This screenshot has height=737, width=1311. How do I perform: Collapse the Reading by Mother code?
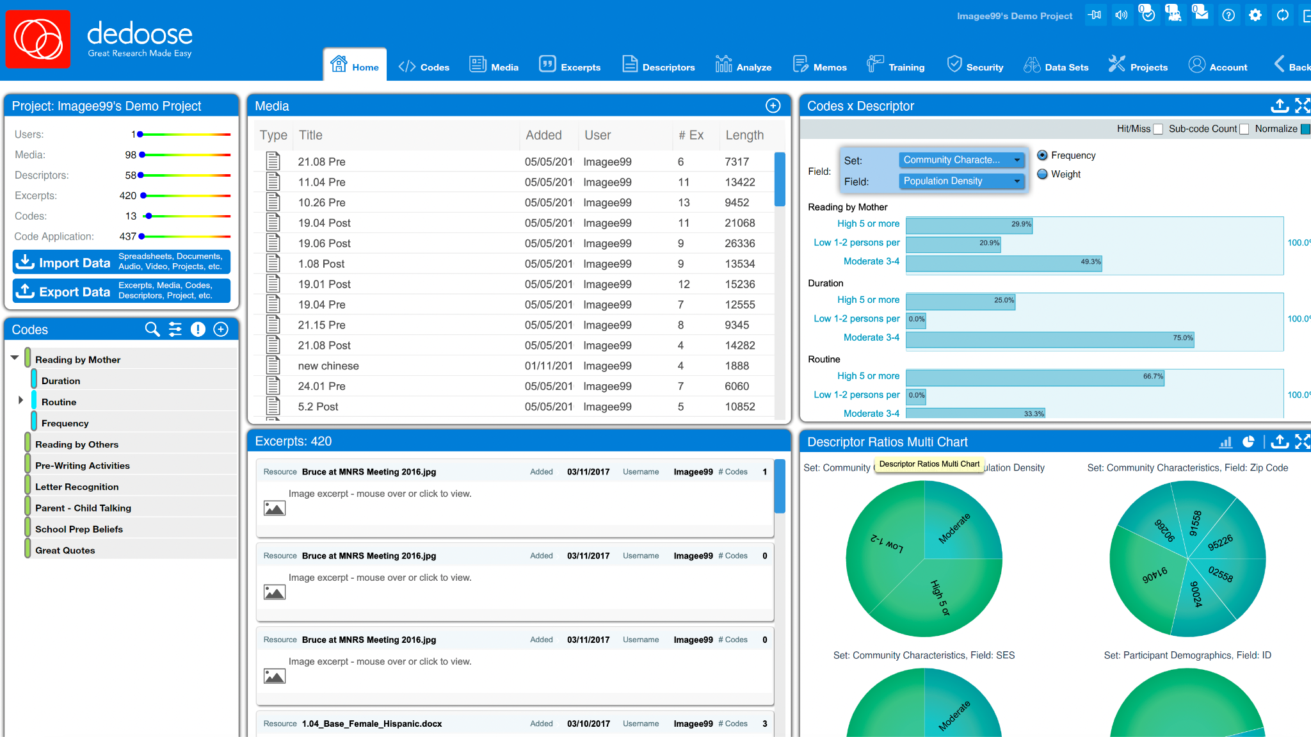(15, 358)
